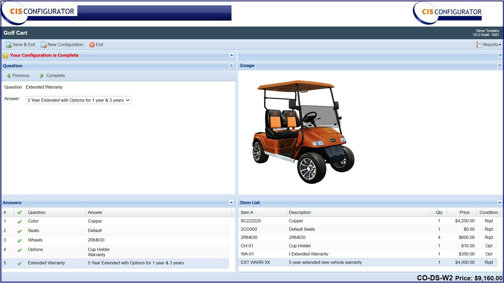Collapse the Item List panel header arrow
The width and height of the screenshot is (504, 283).
tap(499, 202)
